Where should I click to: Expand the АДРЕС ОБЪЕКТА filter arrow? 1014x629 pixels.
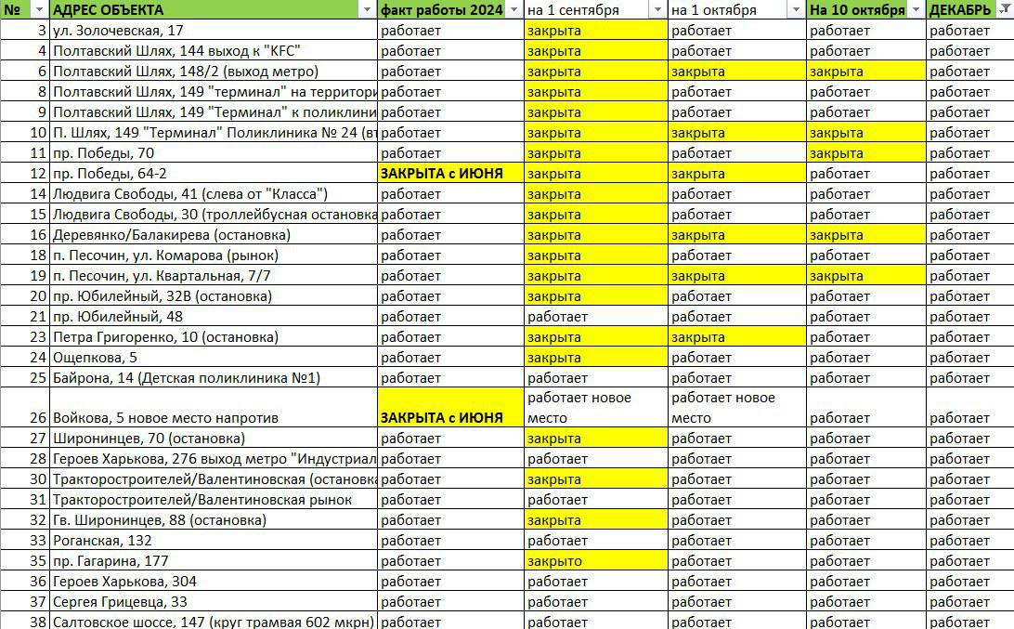(367, 10)
